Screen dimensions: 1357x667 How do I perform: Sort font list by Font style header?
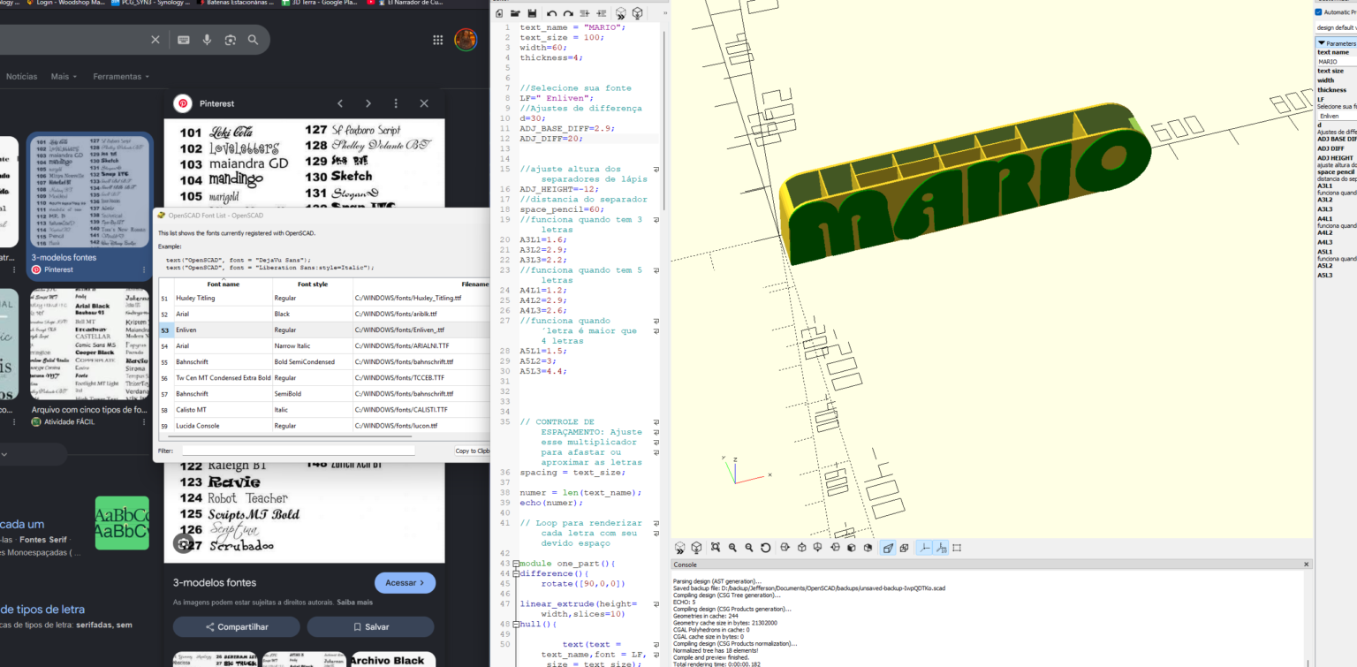click(313, 284)
